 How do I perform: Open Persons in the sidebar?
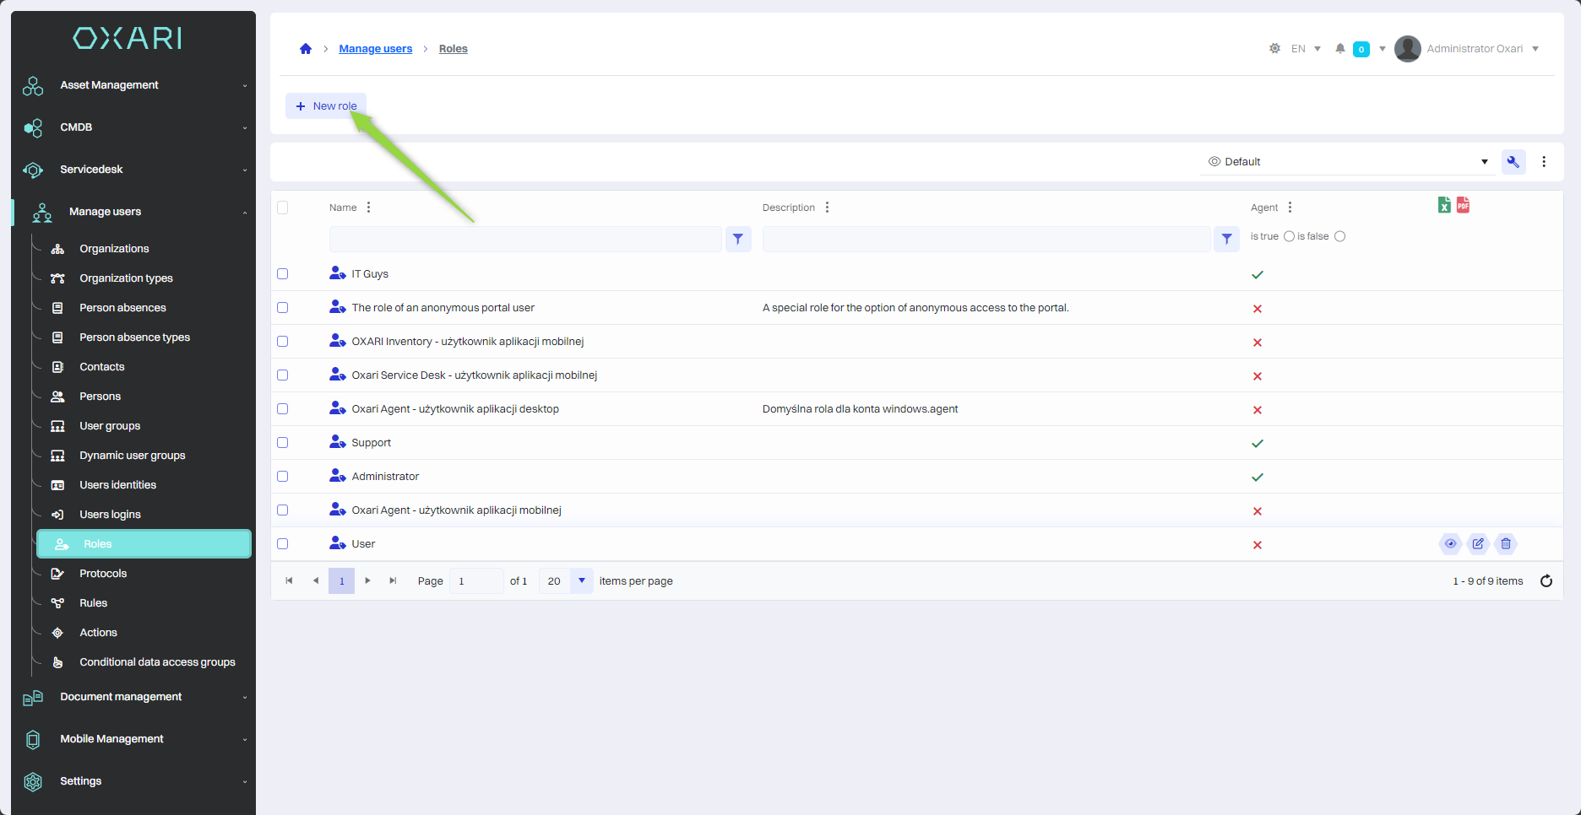[x=100, y=397]
